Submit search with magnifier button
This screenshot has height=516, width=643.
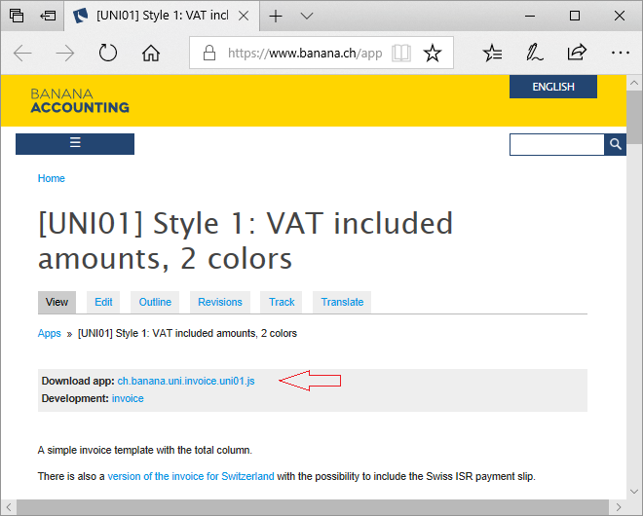point(615,144)
